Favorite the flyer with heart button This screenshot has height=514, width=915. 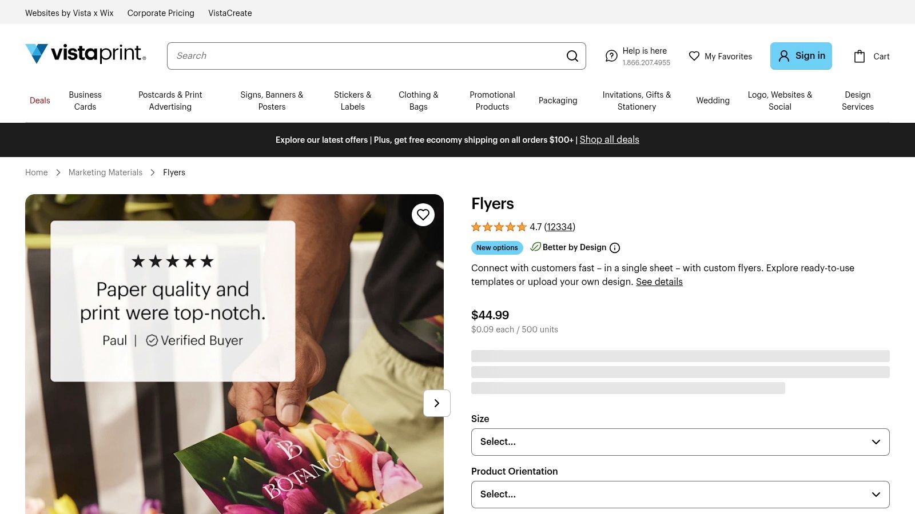(x=423, y=215)
